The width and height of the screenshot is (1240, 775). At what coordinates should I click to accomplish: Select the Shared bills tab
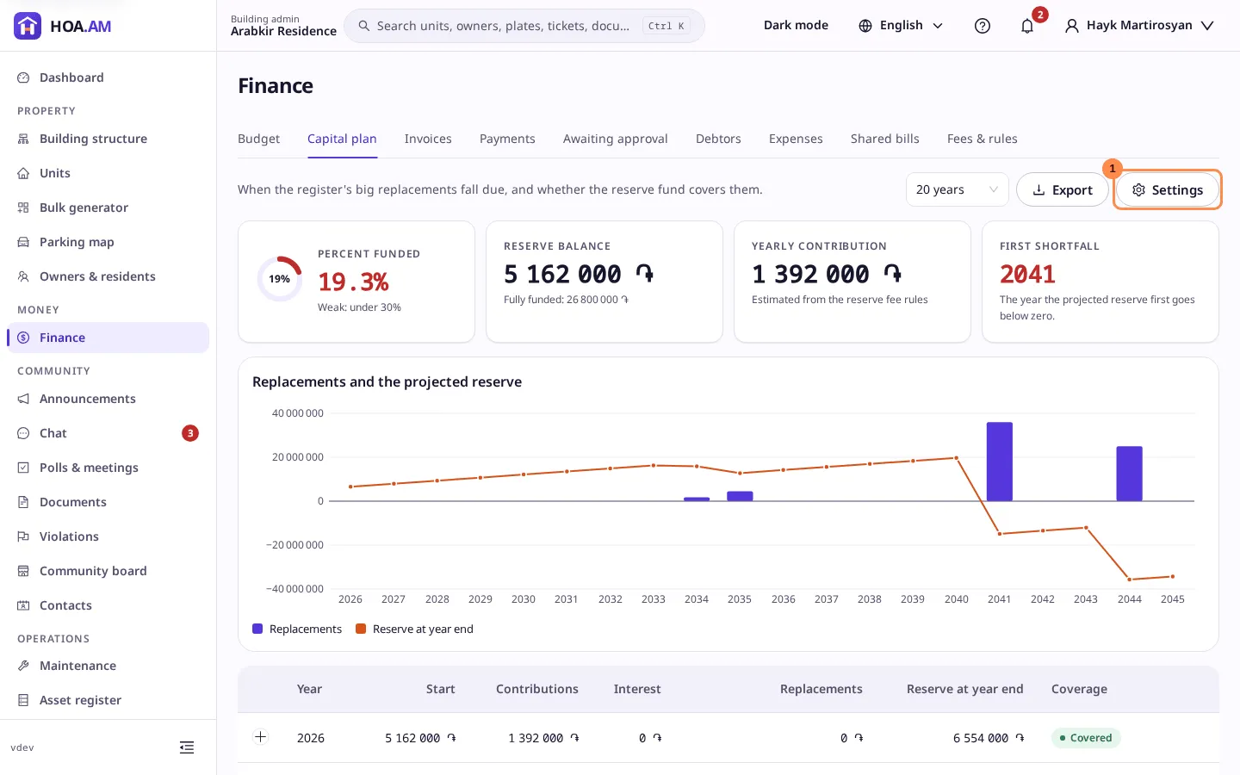coord(885,139)
